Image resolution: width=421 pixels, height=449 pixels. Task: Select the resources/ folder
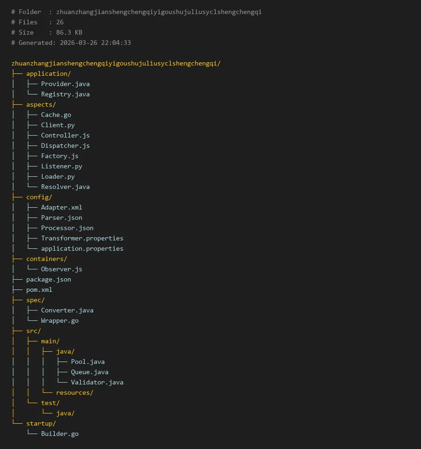click(74, 392)
